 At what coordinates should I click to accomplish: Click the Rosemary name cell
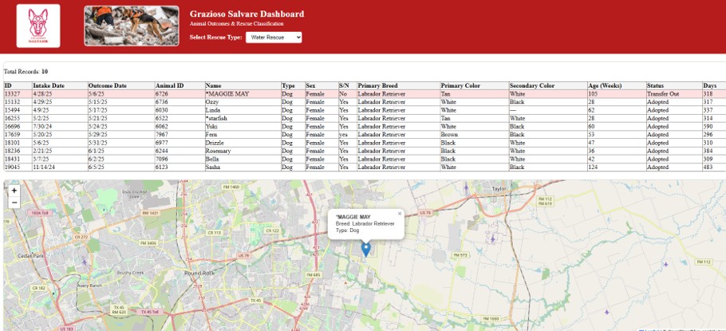[x=218, y=152]
